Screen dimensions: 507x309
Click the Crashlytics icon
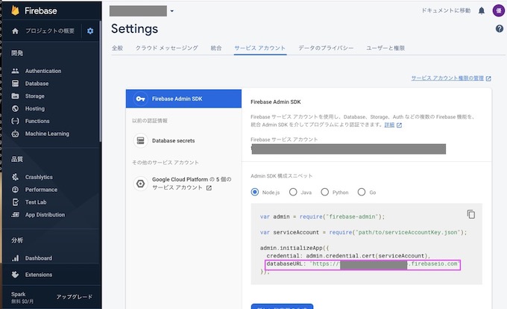[x=15, y=177]
